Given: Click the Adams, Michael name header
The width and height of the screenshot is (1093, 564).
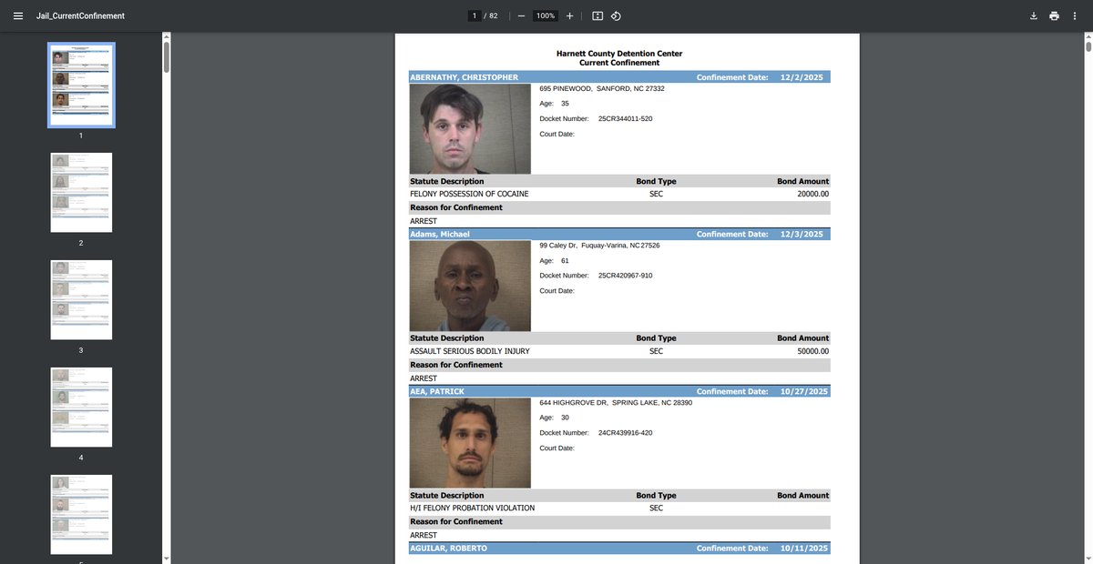Looking at the screenshot, I should pyautogui.click(x=440, y=234).
